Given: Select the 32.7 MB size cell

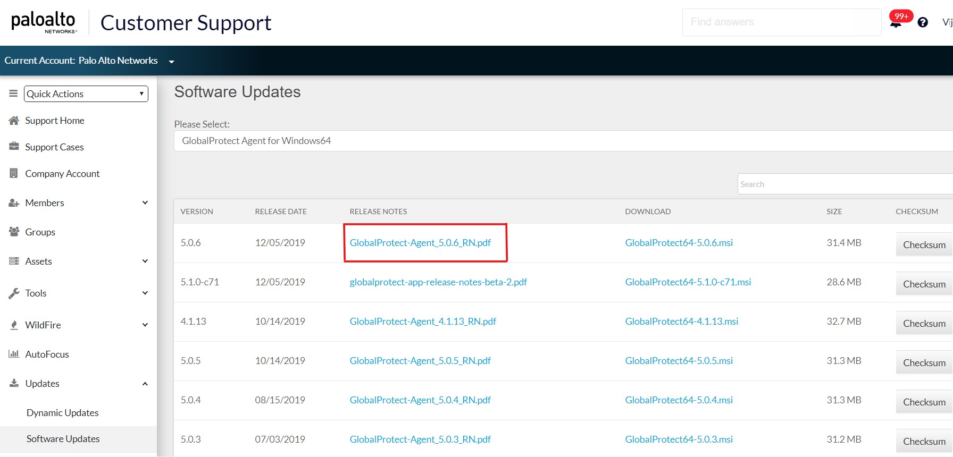Looking at the screenshot, I should (844, 321).
